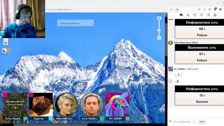
Task: Bookmark this page with the star
Action: (x=177, y=9)
